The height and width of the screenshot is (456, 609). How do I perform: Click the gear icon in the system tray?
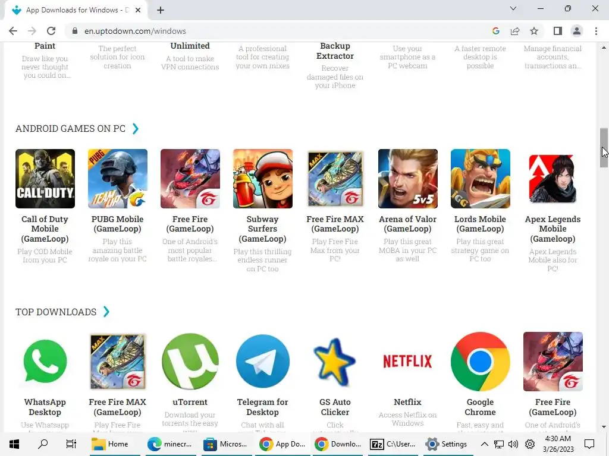pos(530,444)
